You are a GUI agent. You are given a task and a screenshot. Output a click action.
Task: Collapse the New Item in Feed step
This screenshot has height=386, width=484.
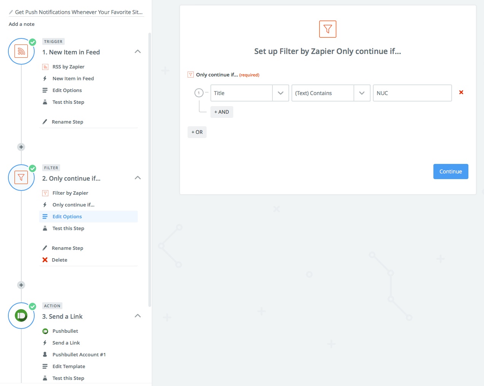coord(138,52)
